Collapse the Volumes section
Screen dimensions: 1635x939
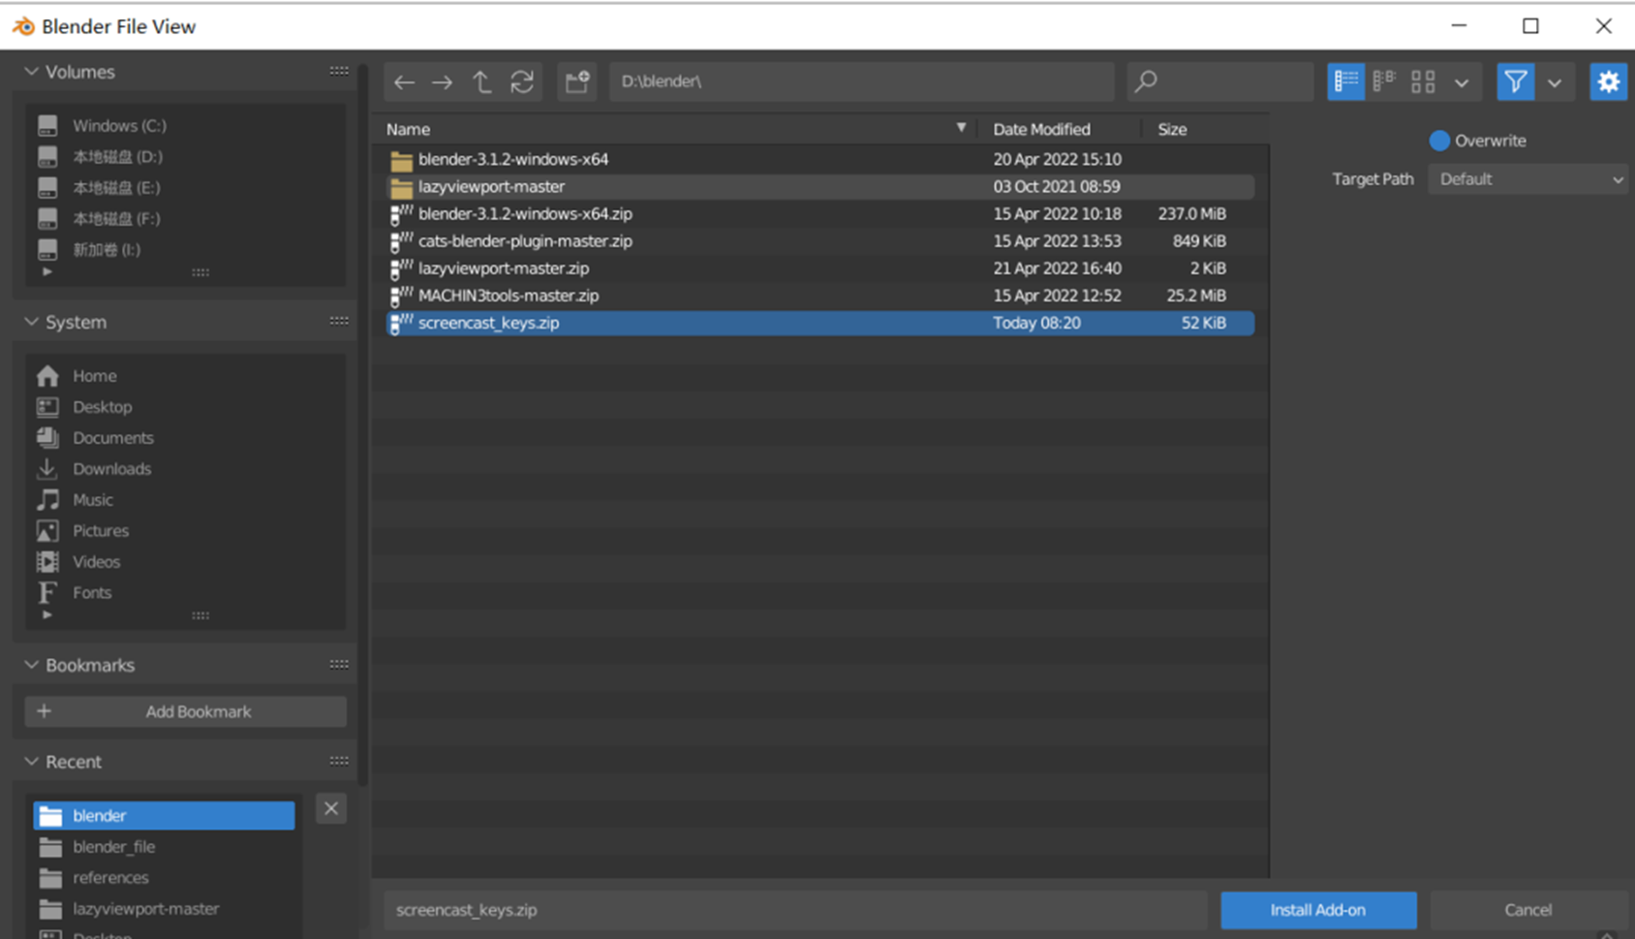click(31, 71)
